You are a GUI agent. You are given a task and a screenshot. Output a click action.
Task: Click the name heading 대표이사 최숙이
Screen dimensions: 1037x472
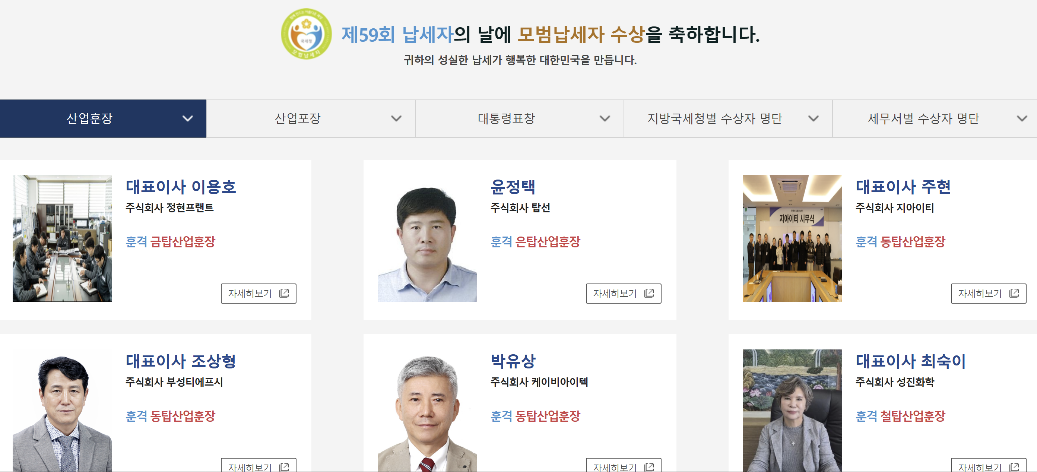[x=911, y=361]
